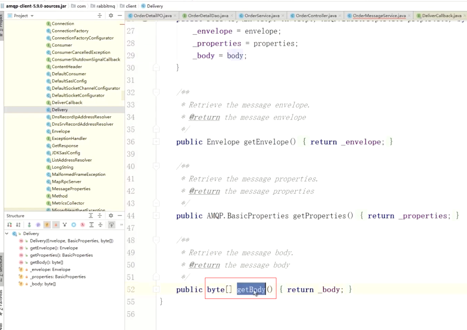The width and height of the screenshot is (467, 330).
Task: Click the 'client' breadcrumb segment
Action: (x=128, y=6)
